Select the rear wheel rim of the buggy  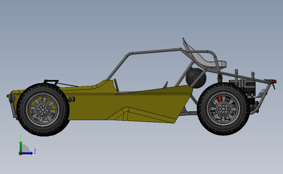pyautogui.click(x=223, y=108)
